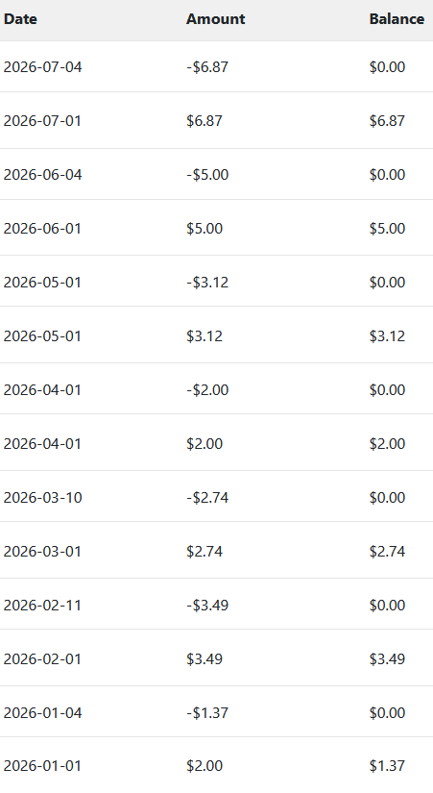
Task: Click the Date column header
Action: click(x=20, y=19)
